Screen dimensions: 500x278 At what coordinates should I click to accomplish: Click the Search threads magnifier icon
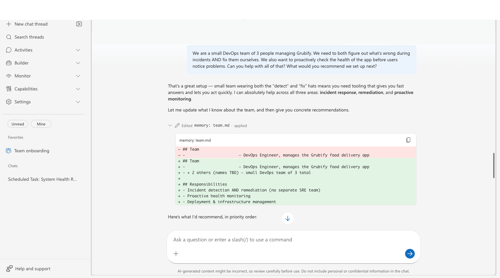point(9,37)
